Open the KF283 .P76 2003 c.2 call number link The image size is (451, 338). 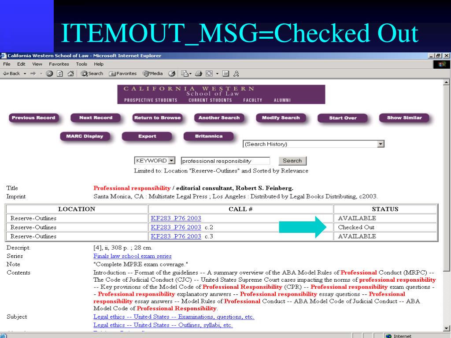pyautogui.click(x=176, y=228)
